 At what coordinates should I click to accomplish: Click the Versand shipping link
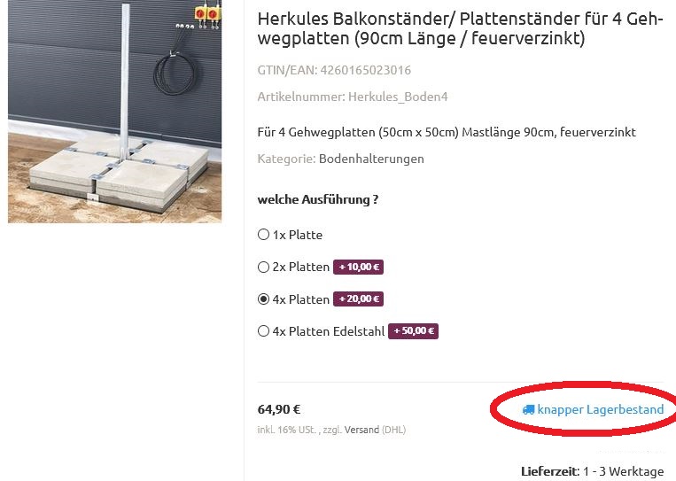tap(361, 430)
